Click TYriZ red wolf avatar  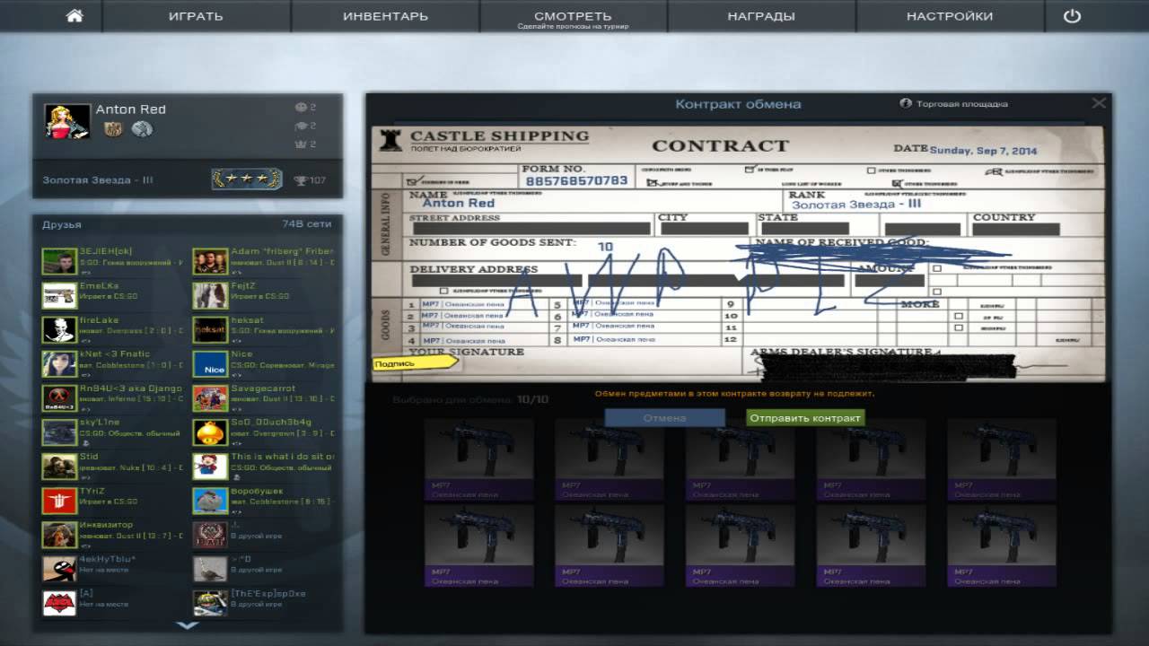59,500
